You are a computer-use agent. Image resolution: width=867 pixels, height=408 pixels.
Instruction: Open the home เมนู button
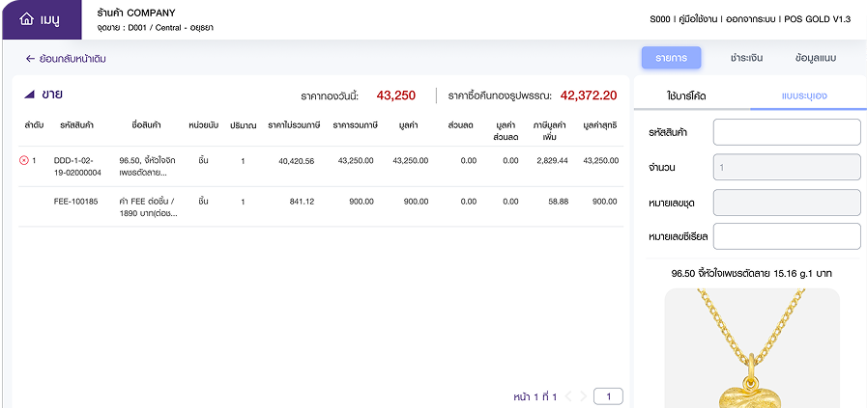tap(41, 20)
